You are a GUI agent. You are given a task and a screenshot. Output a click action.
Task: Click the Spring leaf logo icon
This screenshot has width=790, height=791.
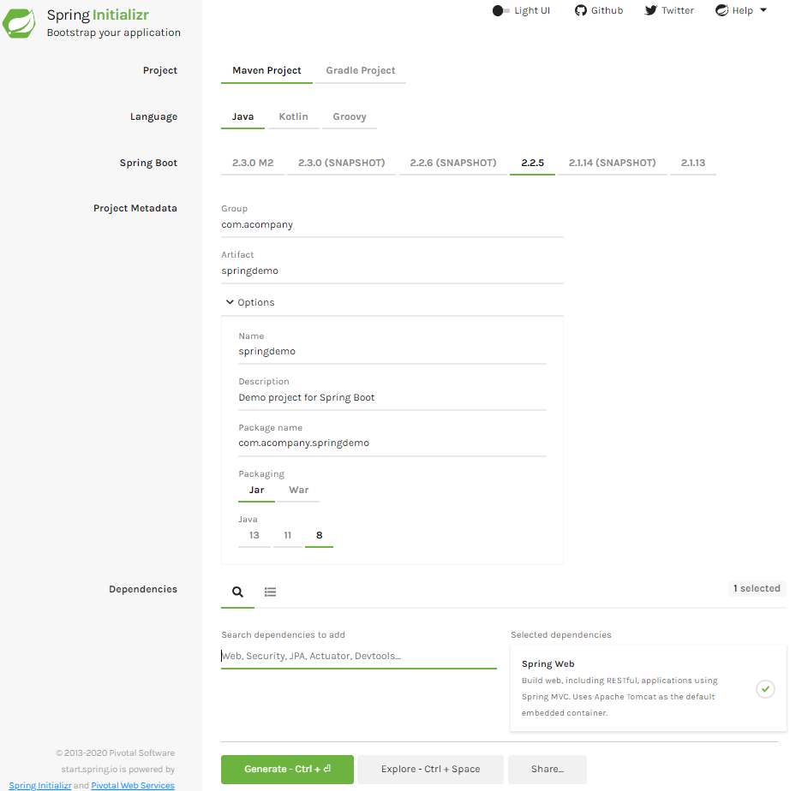click(19, 23)
